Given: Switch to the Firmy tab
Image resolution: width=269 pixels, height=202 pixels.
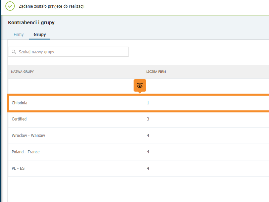Looking at the screenshot, I should (x=18, y=35).
